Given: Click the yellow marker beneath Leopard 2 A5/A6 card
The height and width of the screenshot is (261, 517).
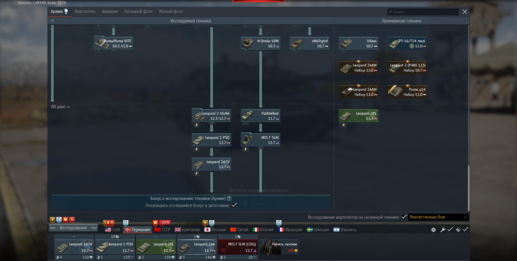Looking at the screenshot, I should (x=196, y=125).
